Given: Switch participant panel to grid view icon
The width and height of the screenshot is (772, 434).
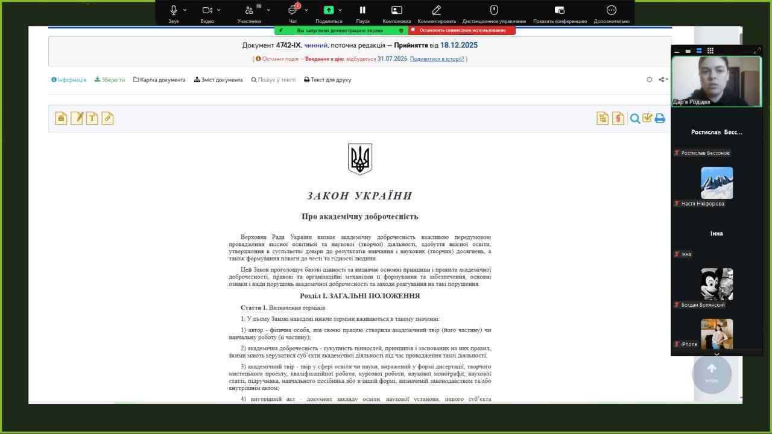Looking at the screenshot, I should tap(710, 51).
